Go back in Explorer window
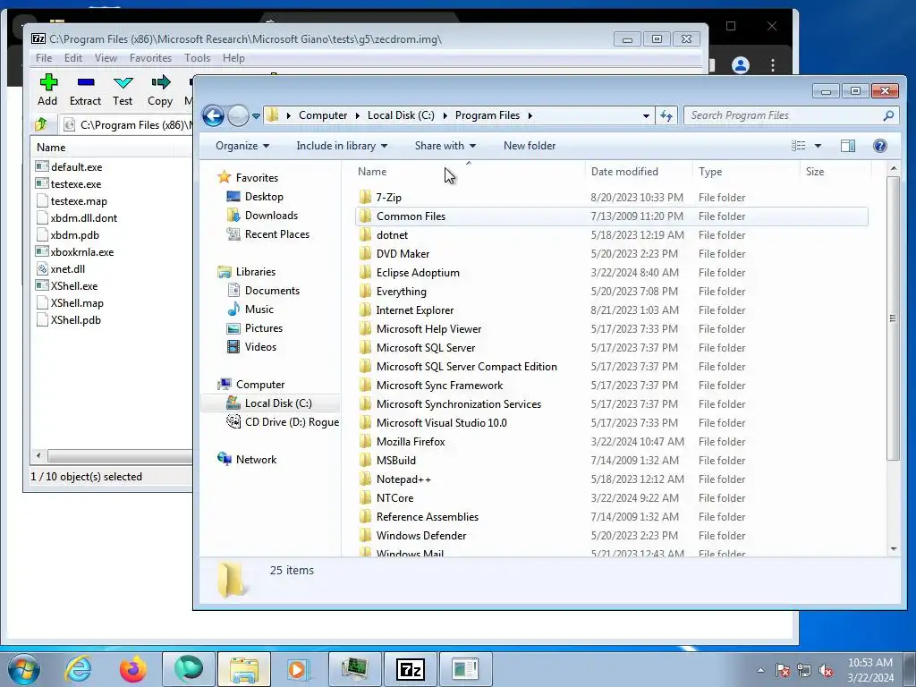Viewport: 916px width, 687px height. (x=214, y=115)
